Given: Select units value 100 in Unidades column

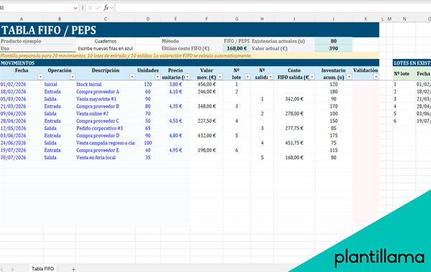Looking at the screenshot, I should point(148,143).
